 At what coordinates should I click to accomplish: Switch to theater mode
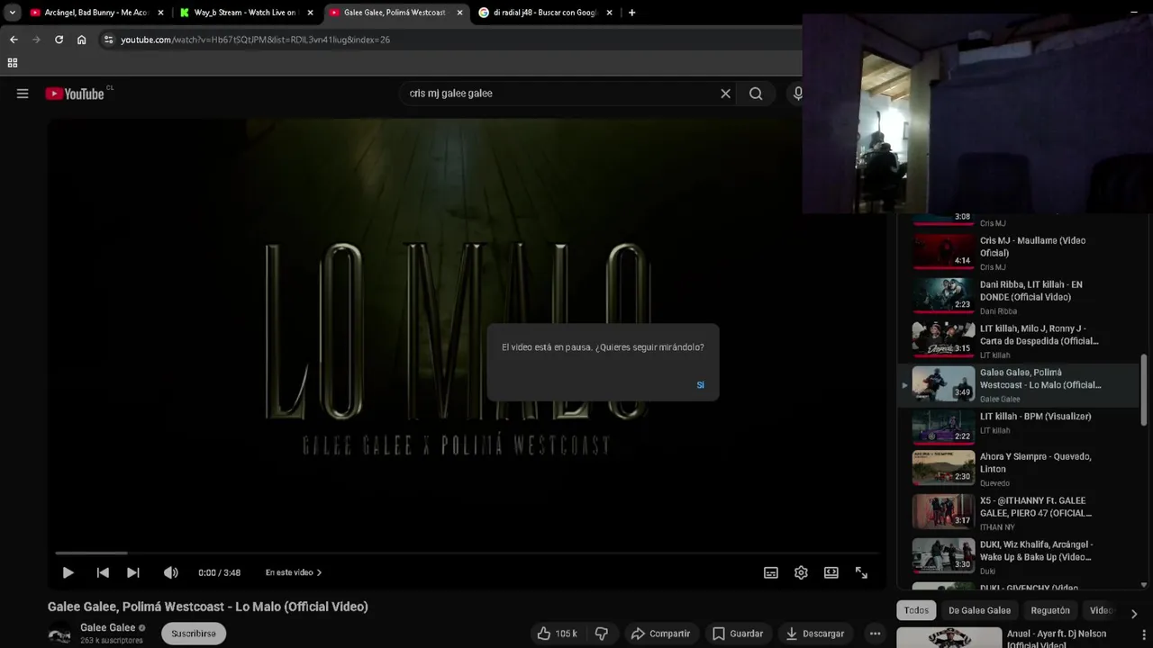831,572
